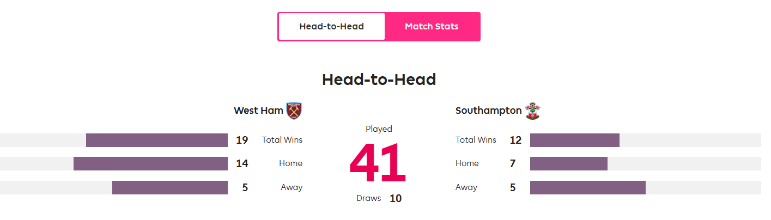
Task: Click the Played label above 41
Action: (379, 129)
